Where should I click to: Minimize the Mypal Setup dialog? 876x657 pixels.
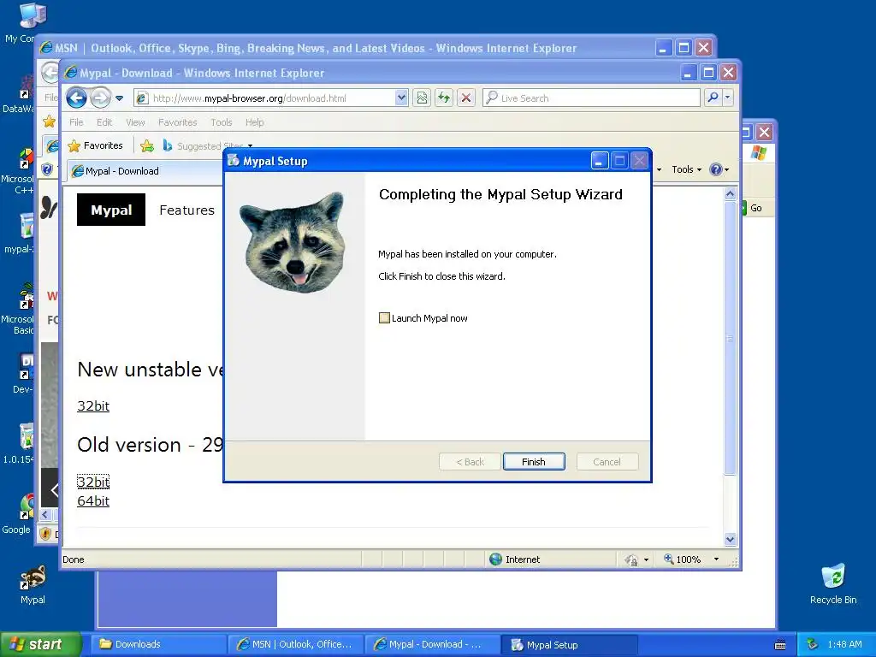coord(600,161)
